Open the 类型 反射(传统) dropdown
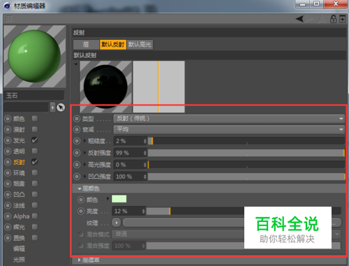Screen dimensions: 349x266 (x=229, y=119)
